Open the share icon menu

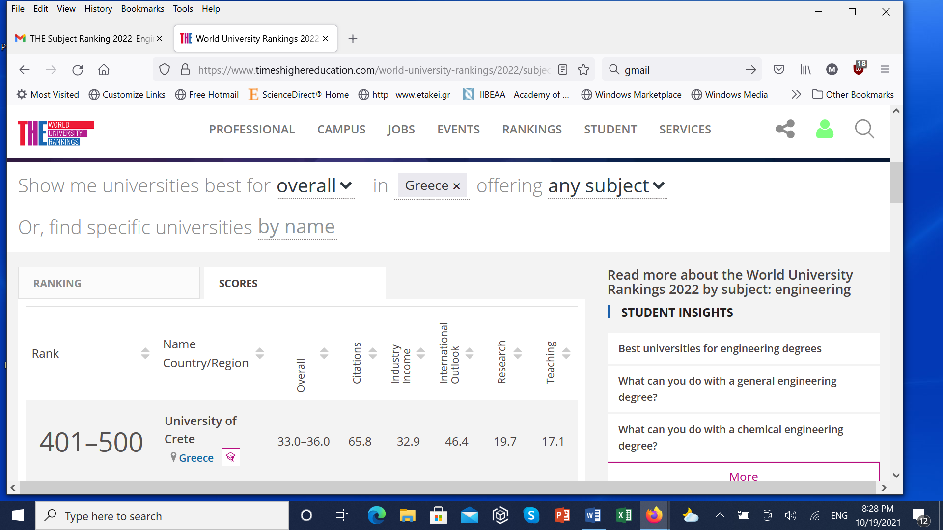tap(785, 130)
